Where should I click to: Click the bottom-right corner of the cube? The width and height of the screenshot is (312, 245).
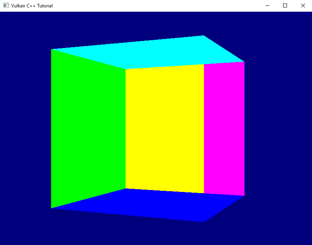tap(244, 196)
